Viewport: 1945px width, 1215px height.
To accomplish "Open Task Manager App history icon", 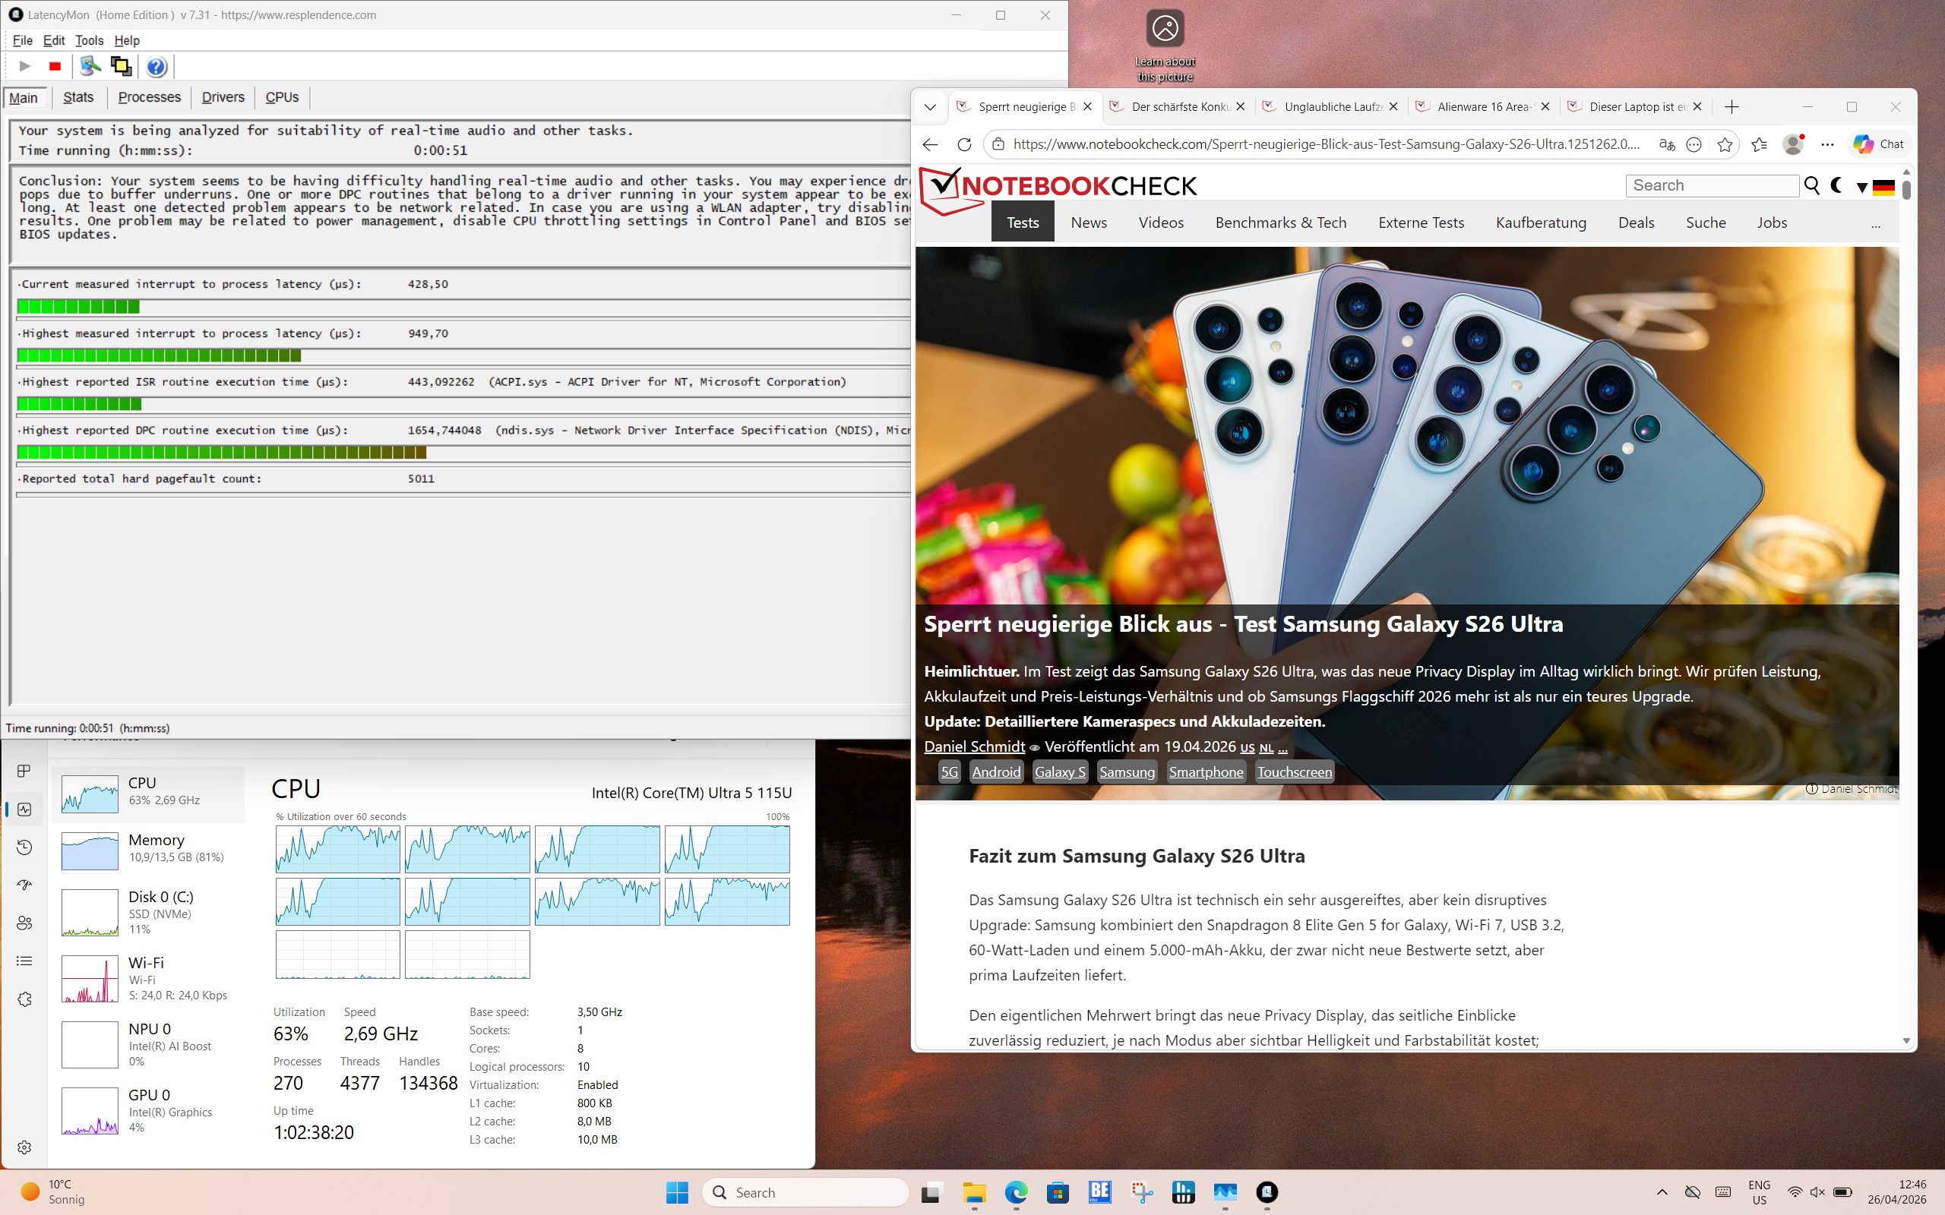I will tap(24, 847).
